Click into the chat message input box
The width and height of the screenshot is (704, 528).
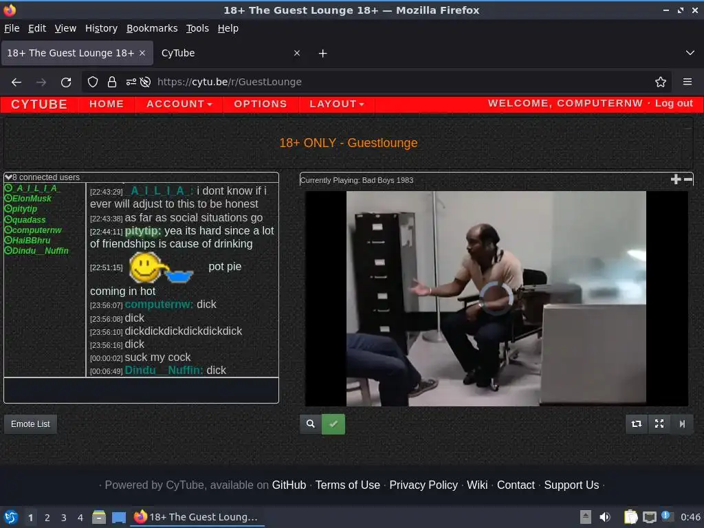point(142,390)
